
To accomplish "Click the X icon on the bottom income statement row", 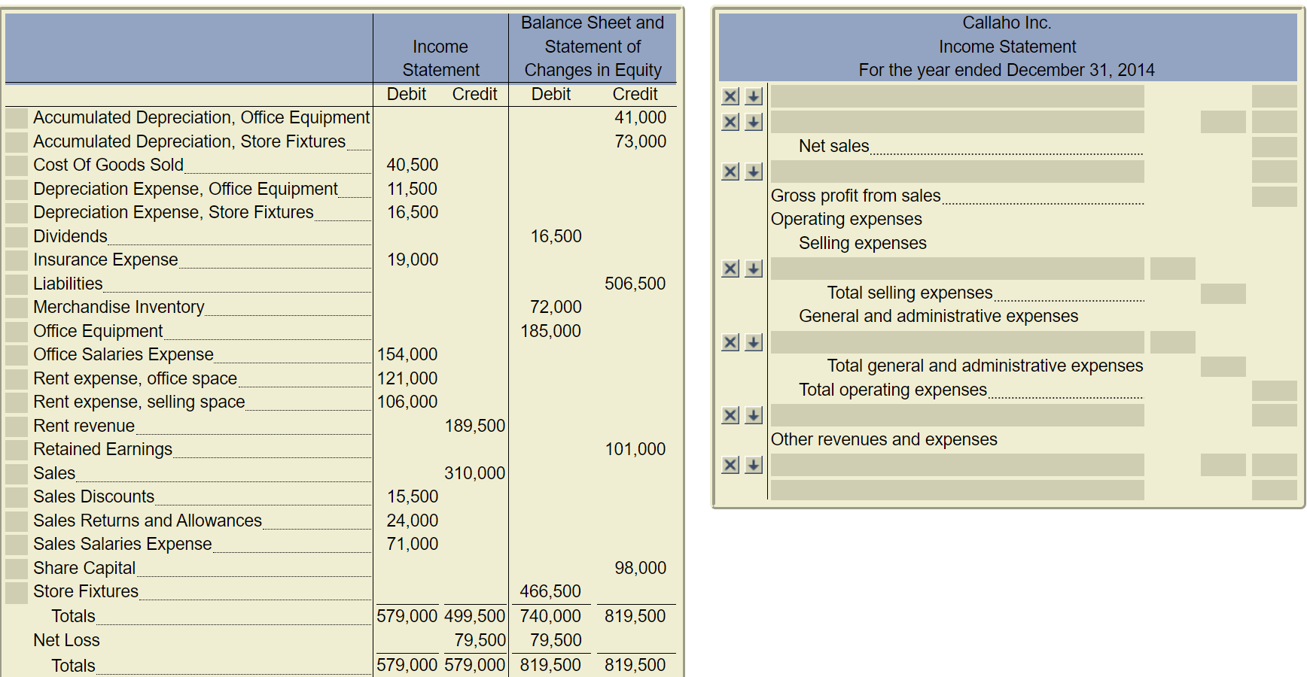I will pos(730,465).
